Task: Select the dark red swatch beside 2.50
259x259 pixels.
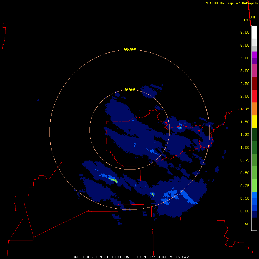Action: point(254,83)
